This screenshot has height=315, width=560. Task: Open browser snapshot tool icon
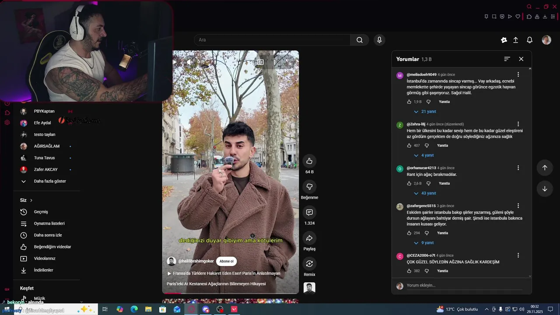point(494,17)
